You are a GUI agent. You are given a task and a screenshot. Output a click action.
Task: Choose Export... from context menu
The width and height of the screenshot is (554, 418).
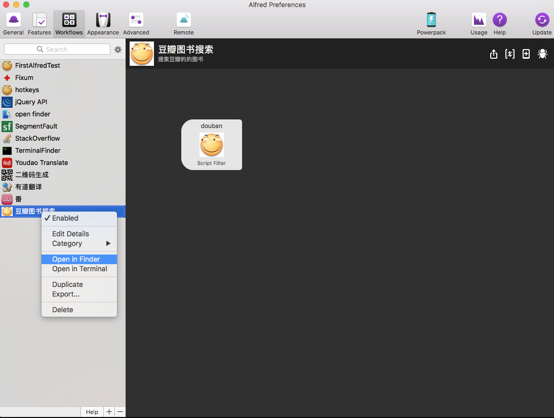click(x=79, y=294)
